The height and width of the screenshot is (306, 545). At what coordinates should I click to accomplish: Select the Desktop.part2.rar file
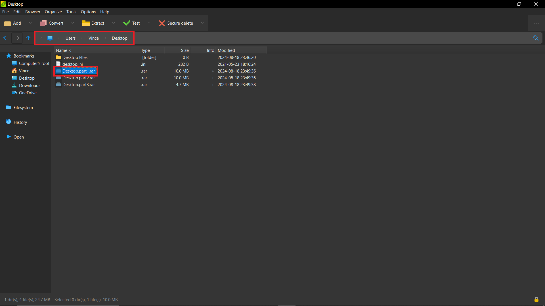click(79, 78)
